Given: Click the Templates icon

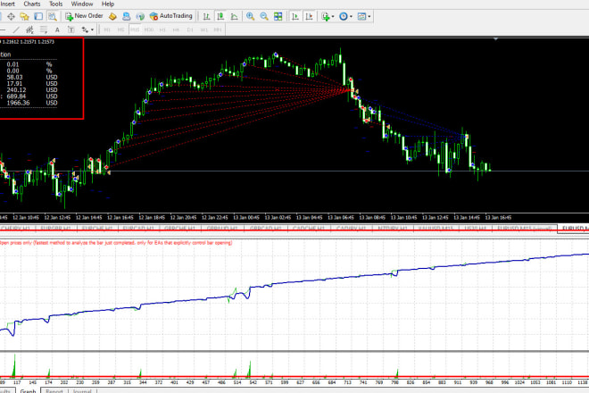Looking at the screenshot, I should [x=361, y=17].
